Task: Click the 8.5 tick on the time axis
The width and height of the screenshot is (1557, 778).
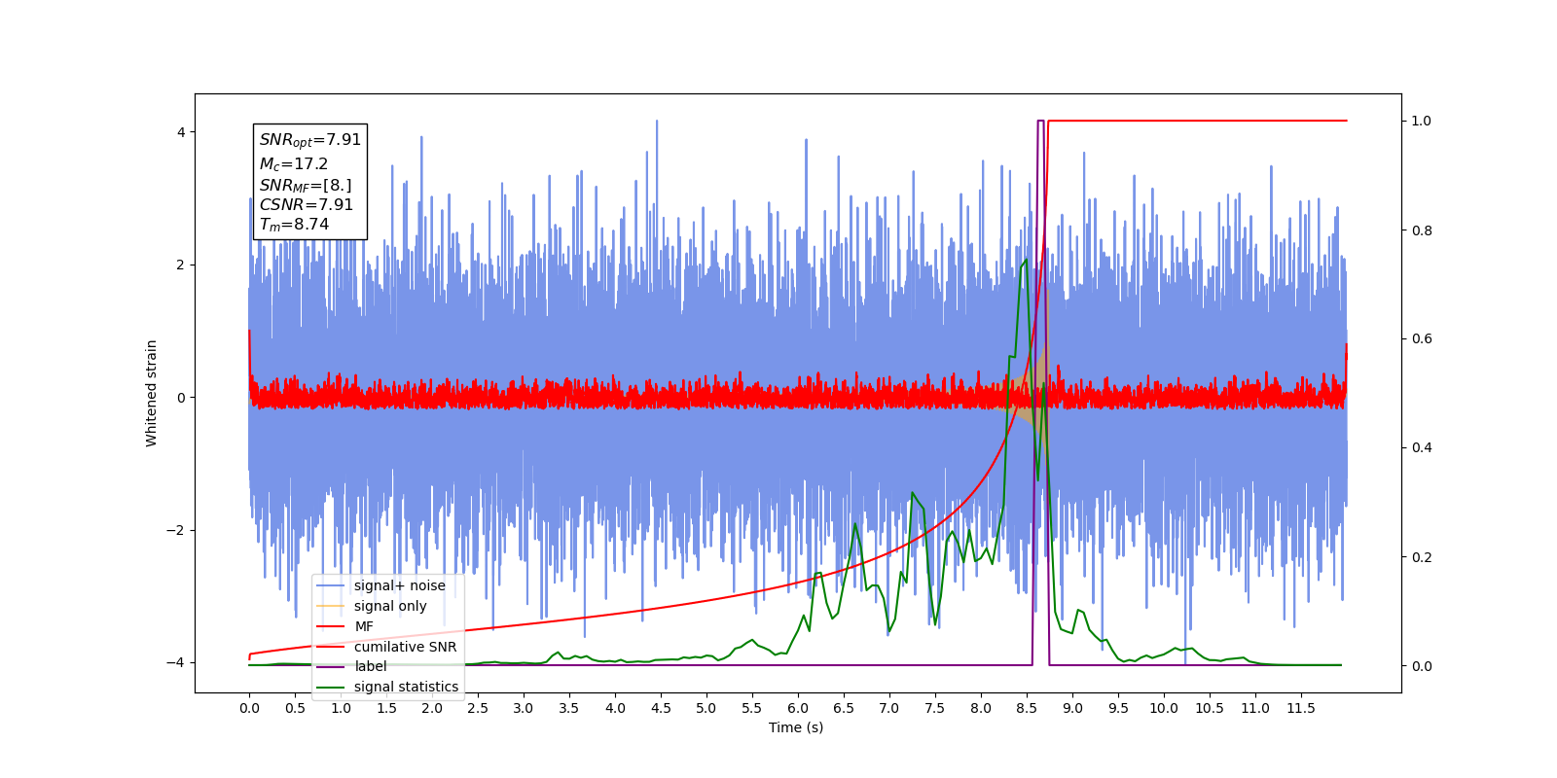Action: (1027, 708)
